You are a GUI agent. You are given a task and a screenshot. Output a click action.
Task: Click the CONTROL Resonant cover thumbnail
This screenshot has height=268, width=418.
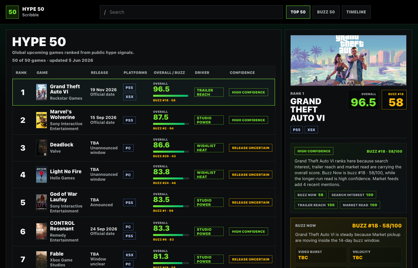41,231
